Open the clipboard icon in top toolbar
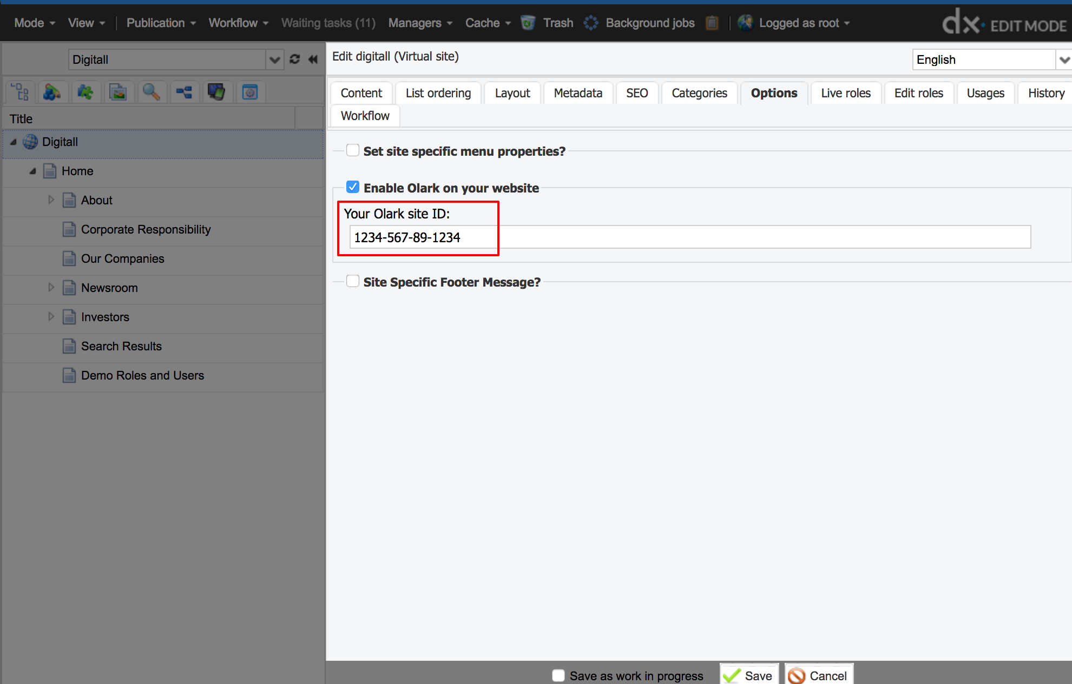This screenshot has height=684, width=1072. (712, 23)
